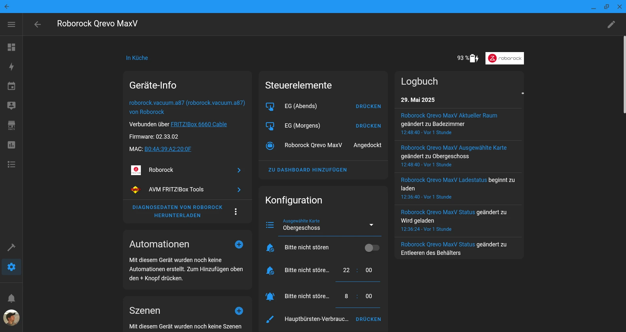Image resolution: width=626 pixels, height=332 pixels.
Task: Open diagnostics three-dot overflow menu
Action: point(236,212)
